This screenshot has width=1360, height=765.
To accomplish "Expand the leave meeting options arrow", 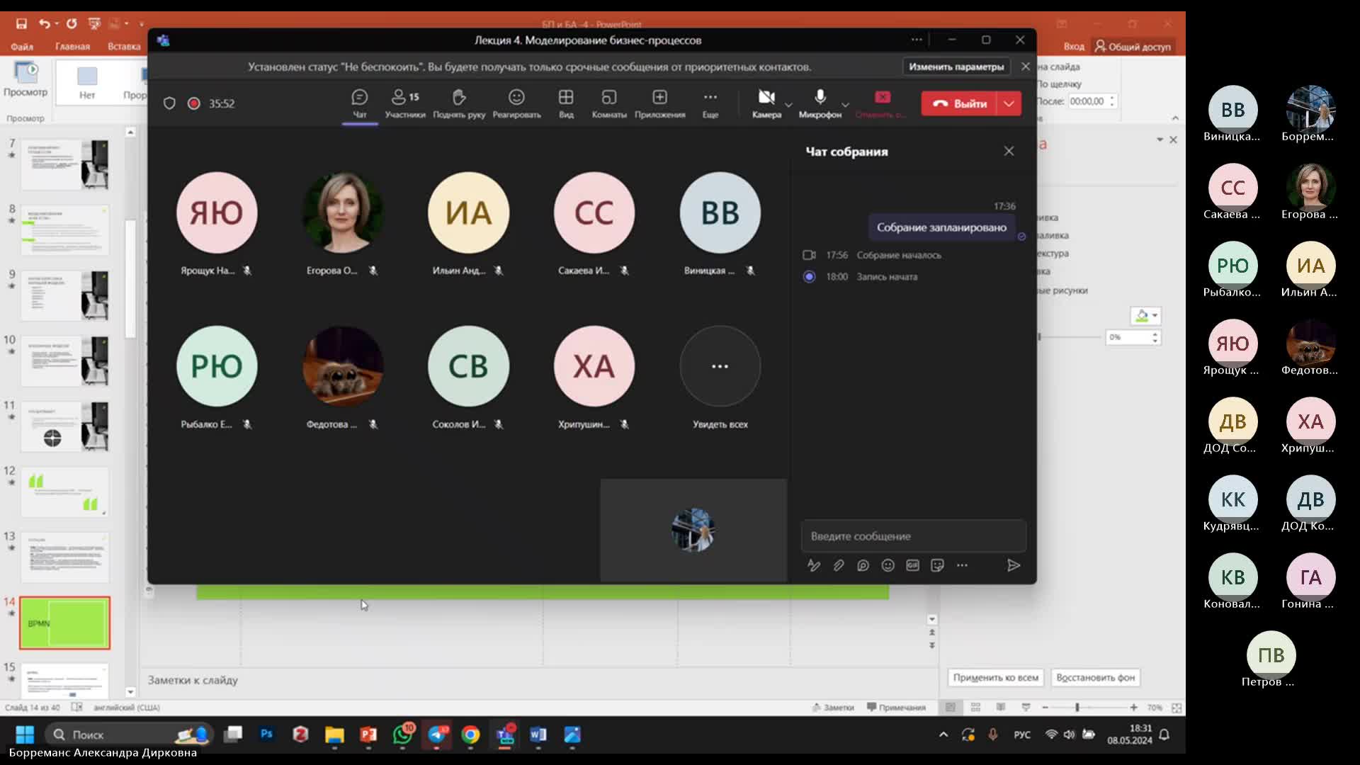I will pyautogui.click(x=1009, y=103).
